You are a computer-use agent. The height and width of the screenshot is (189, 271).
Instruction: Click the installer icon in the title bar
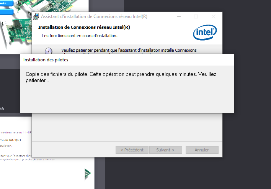pyautogui.click(x=36, y=16)
